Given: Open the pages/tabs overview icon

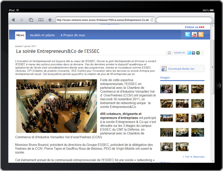Looking at the screenshot, I should click(31, 20).
